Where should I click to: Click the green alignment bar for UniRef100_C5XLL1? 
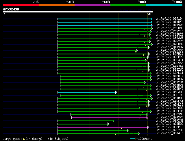tap(104, 73)
